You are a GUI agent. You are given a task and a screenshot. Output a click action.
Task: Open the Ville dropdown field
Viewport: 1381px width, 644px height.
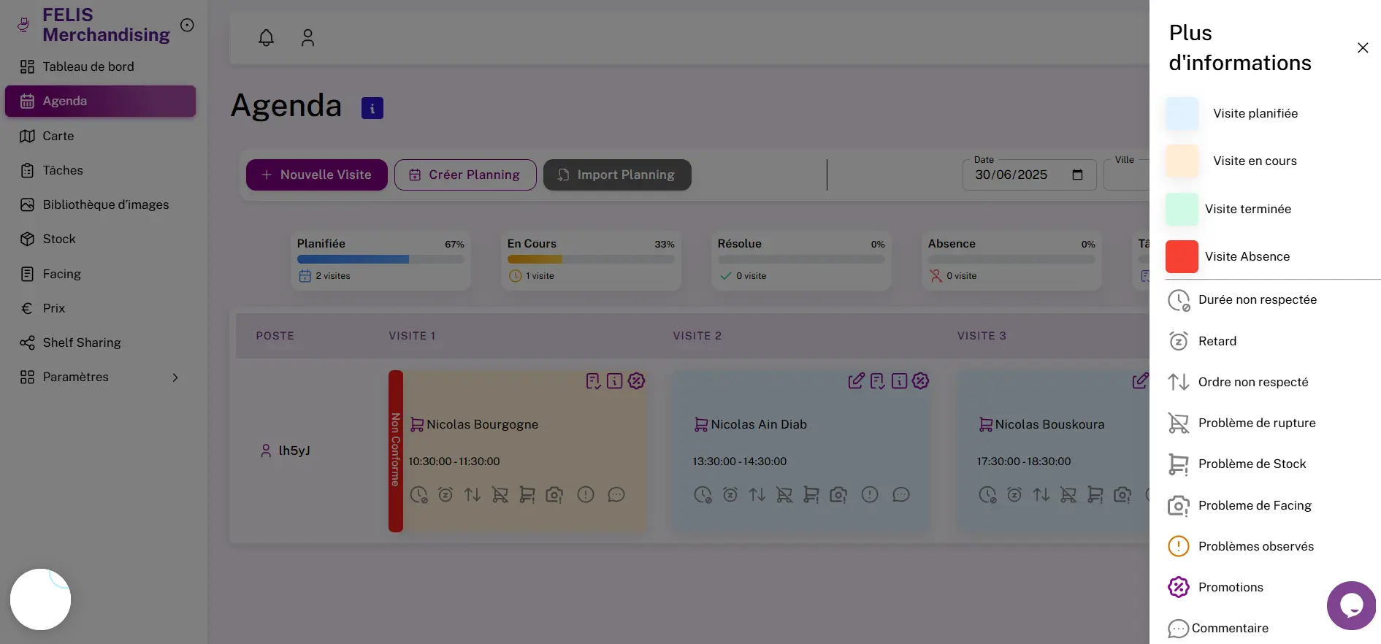pos(1126,175)
